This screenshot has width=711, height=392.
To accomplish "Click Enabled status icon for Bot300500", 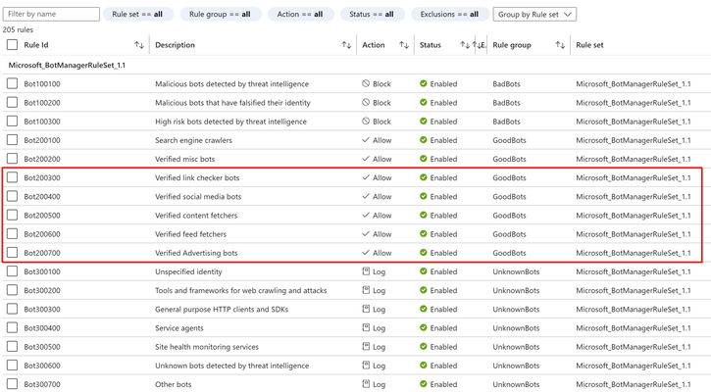I will tap(424, 346).
